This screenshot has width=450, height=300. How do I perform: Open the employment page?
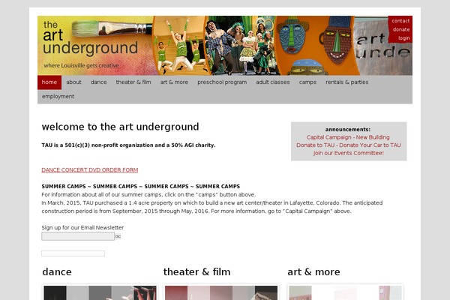(x=58, y=97)
